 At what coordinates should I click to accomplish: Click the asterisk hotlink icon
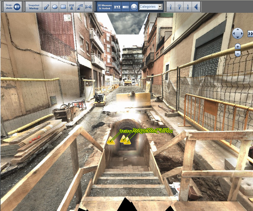coord(134,7)
